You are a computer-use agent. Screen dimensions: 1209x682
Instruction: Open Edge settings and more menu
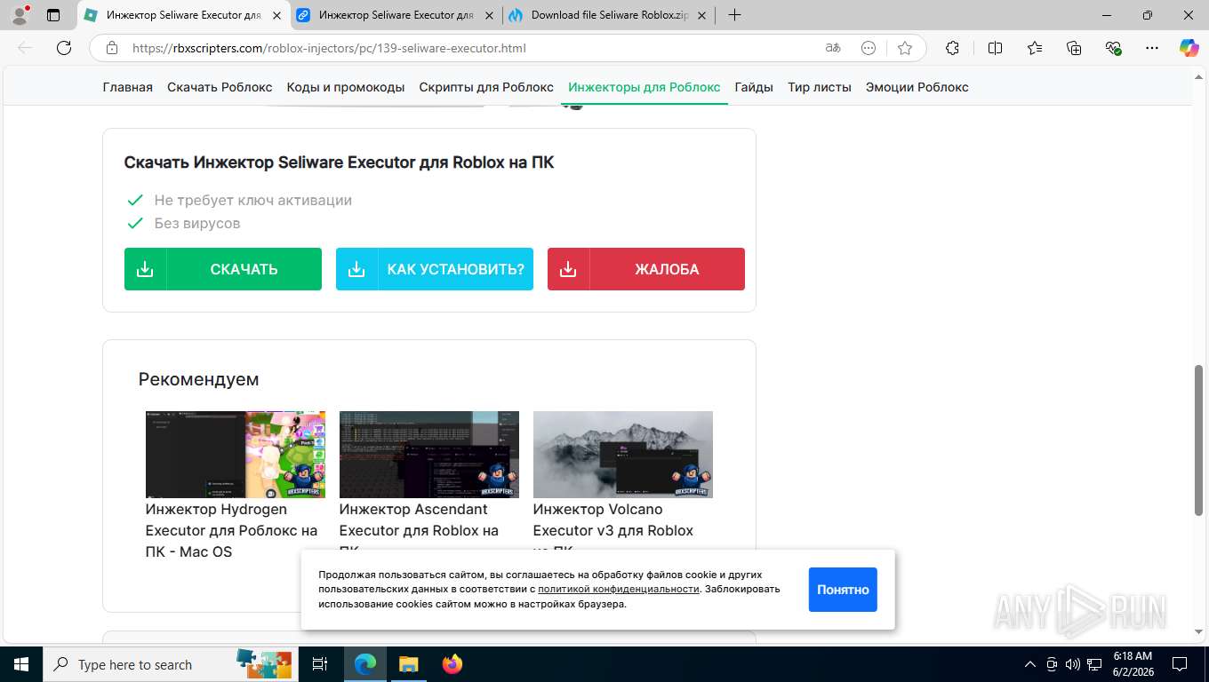point(1152,48)
